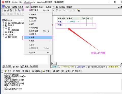Toggle the 公开 cell for 常量1
The width and height of the screenshot is (122, 94).
coord(84,22)
